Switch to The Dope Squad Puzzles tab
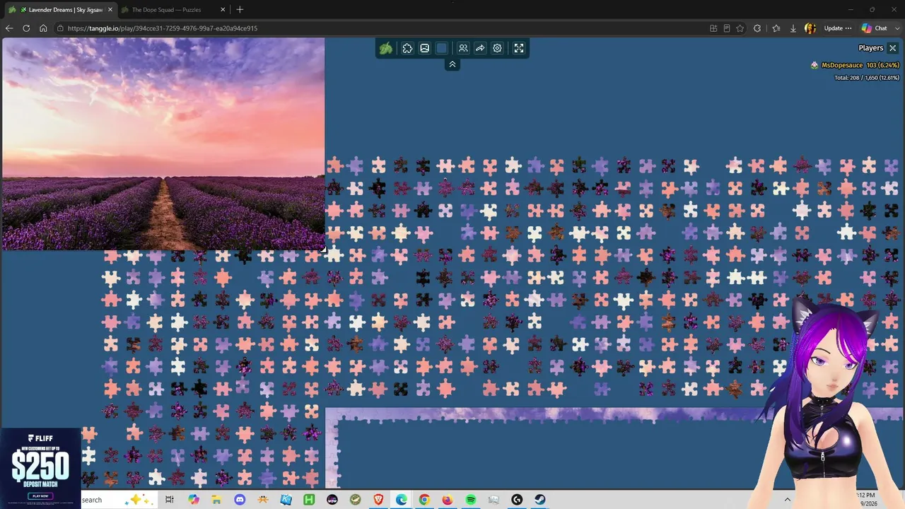This screenshot has width=905, height=509. (x=167, y=10)
